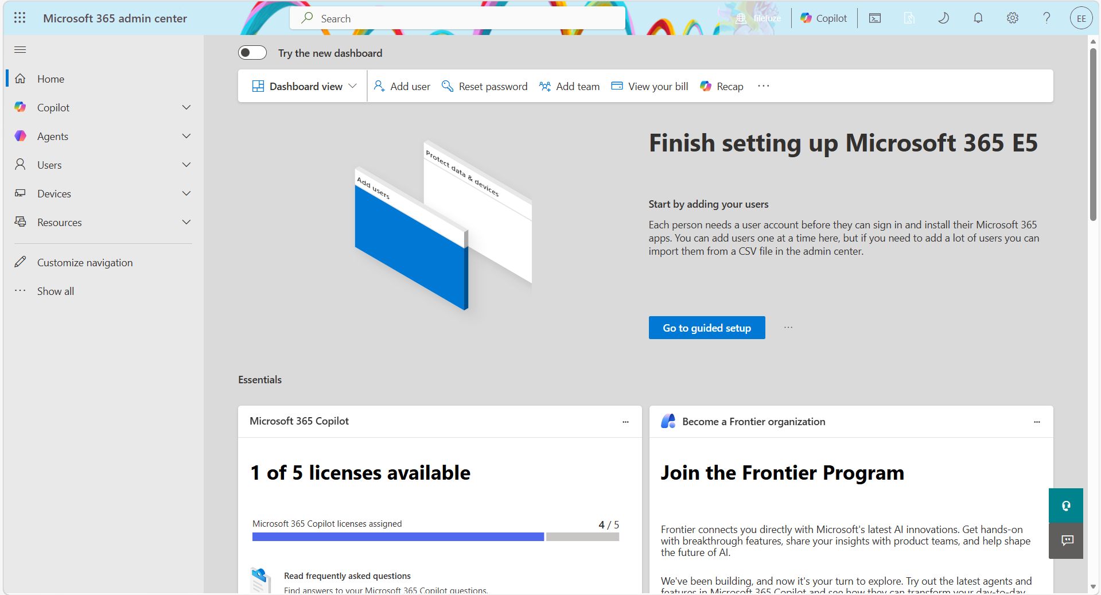Click the Customize navigation pencil icon
Viewport: 1101px width, 595px height.
[20, 262]
